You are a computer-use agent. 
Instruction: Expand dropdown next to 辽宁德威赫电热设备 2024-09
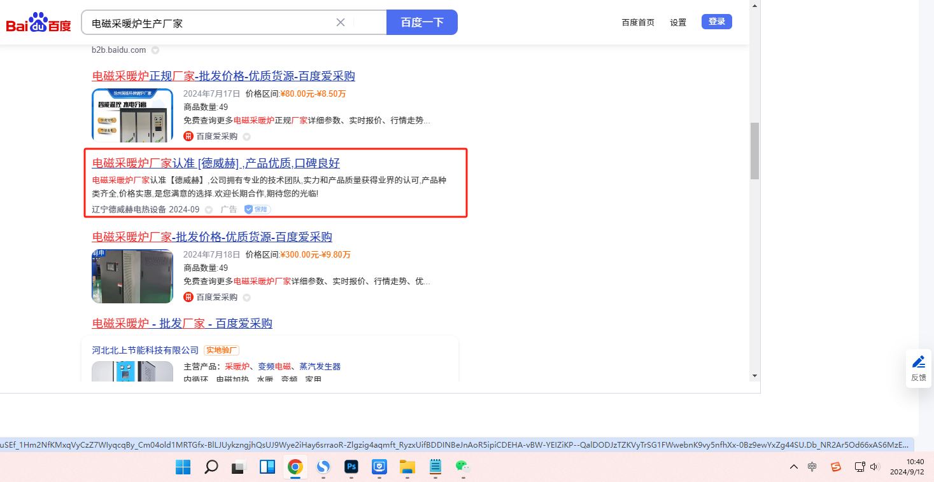point(208,210)
